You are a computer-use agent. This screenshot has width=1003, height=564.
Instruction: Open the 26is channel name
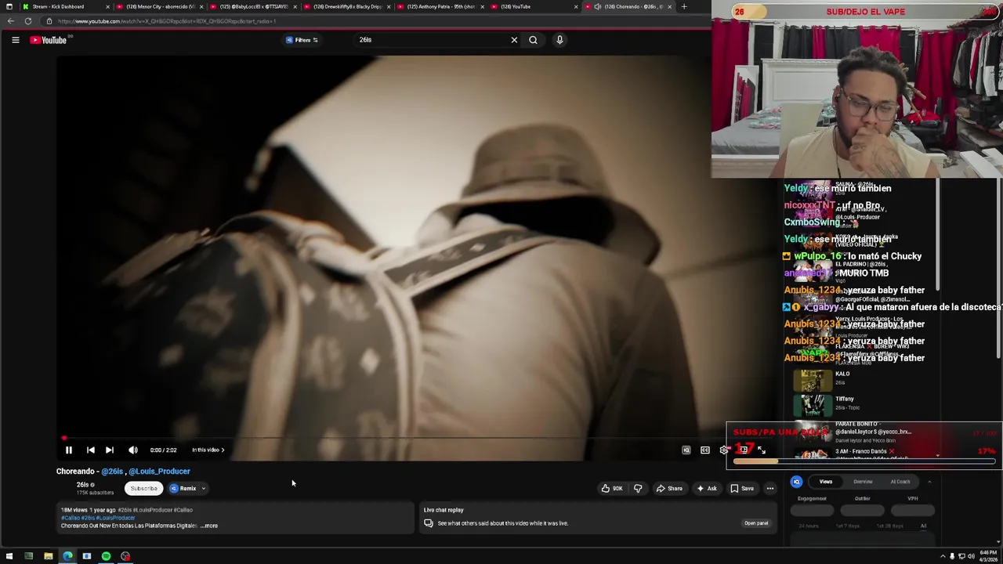[82, 485]
